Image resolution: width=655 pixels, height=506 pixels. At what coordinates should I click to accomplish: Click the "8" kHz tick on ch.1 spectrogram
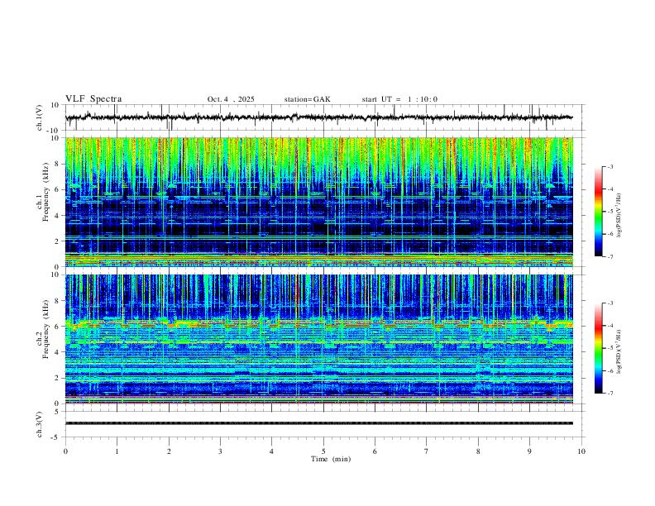point(58,164)
